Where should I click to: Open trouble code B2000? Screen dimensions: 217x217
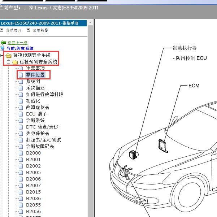click(33, 153)
